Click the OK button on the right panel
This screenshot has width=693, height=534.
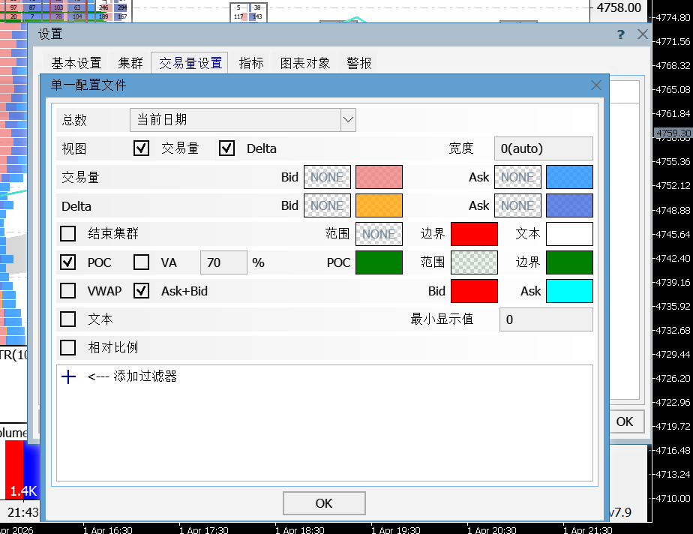pyautogui.click(x=626, y=421)
